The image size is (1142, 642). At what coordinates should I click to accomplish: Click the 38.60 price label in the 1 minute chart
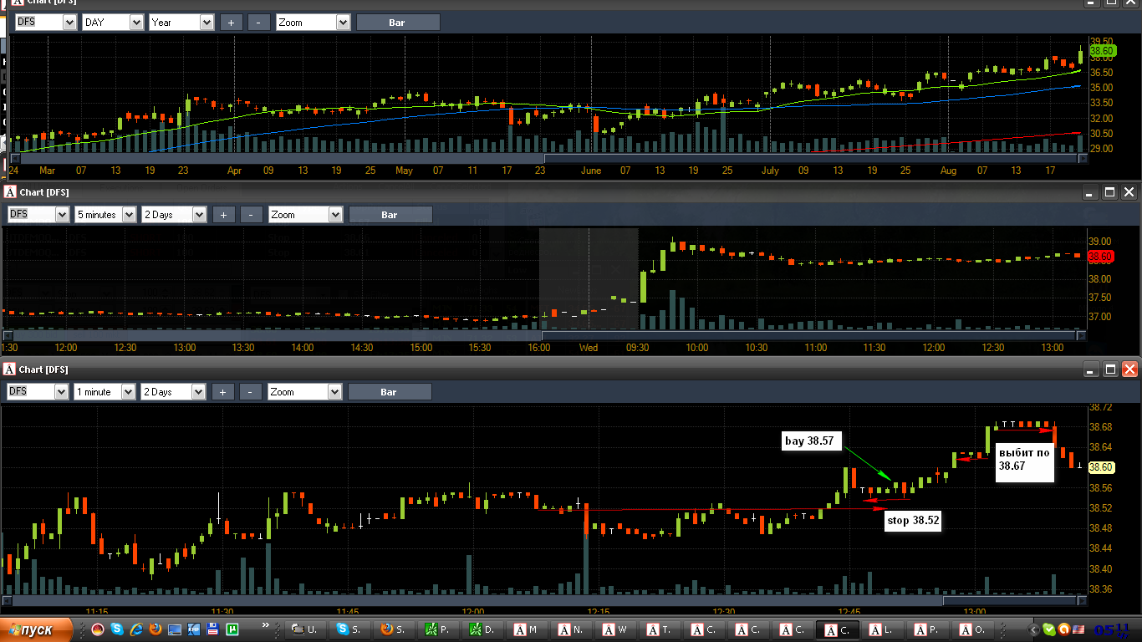[1101, 467]
